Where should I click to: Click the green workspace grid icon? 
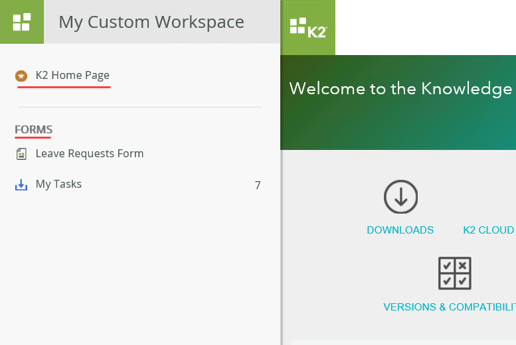[x=21, y=22]
